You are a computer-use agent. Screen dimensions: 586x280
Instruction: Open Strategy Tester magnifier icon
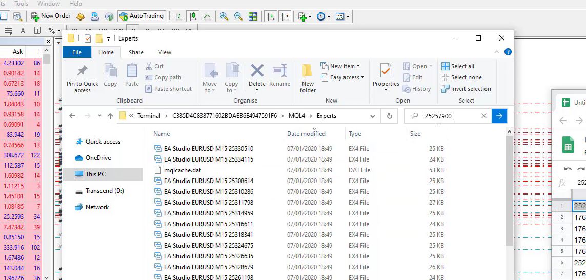(x=17, y=16)
